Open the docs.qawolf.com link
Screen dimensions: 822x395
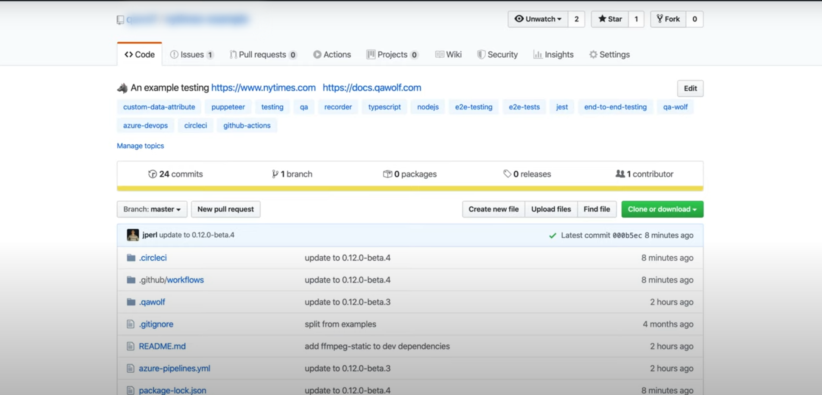point(372,87)
